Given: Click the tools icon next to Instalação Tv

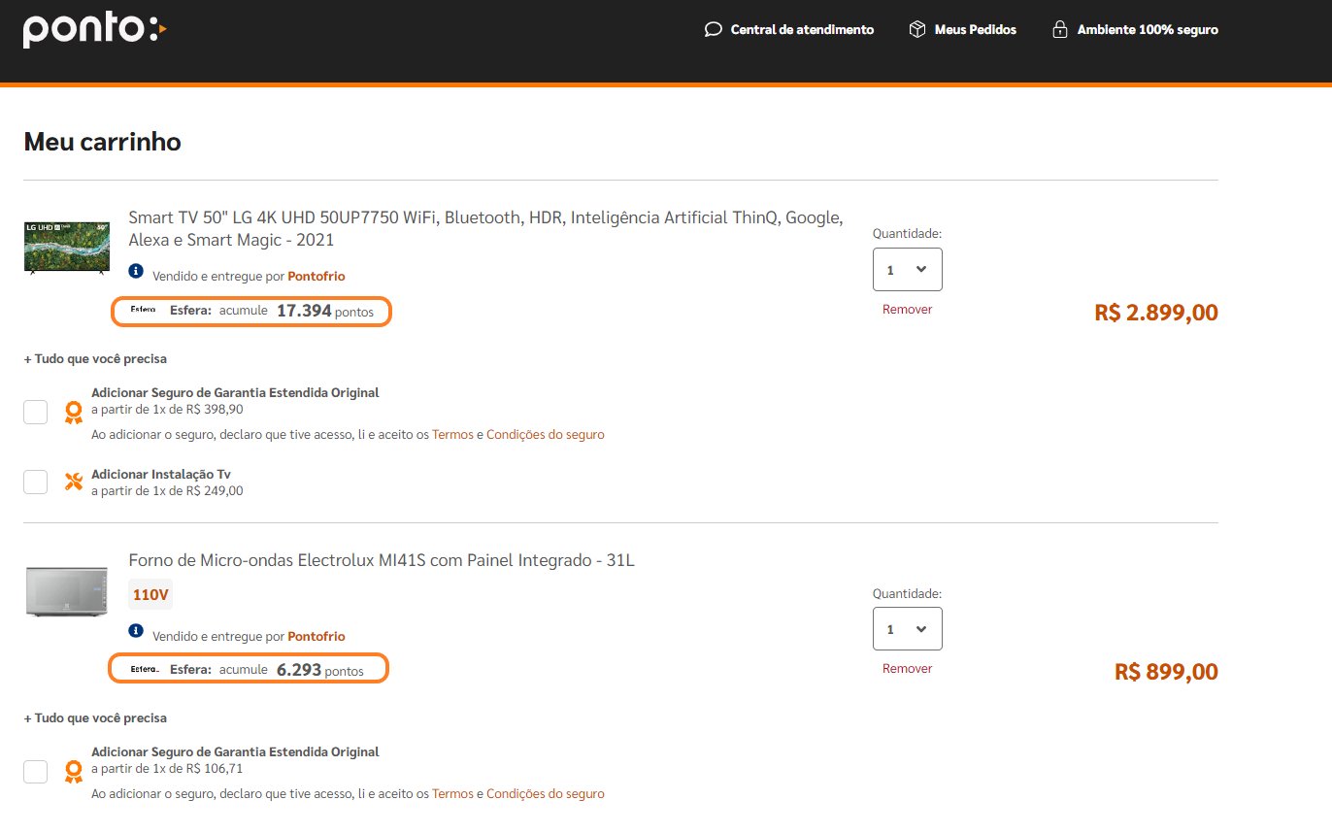Looking at the screenshot, I should [x=73, y=482].
